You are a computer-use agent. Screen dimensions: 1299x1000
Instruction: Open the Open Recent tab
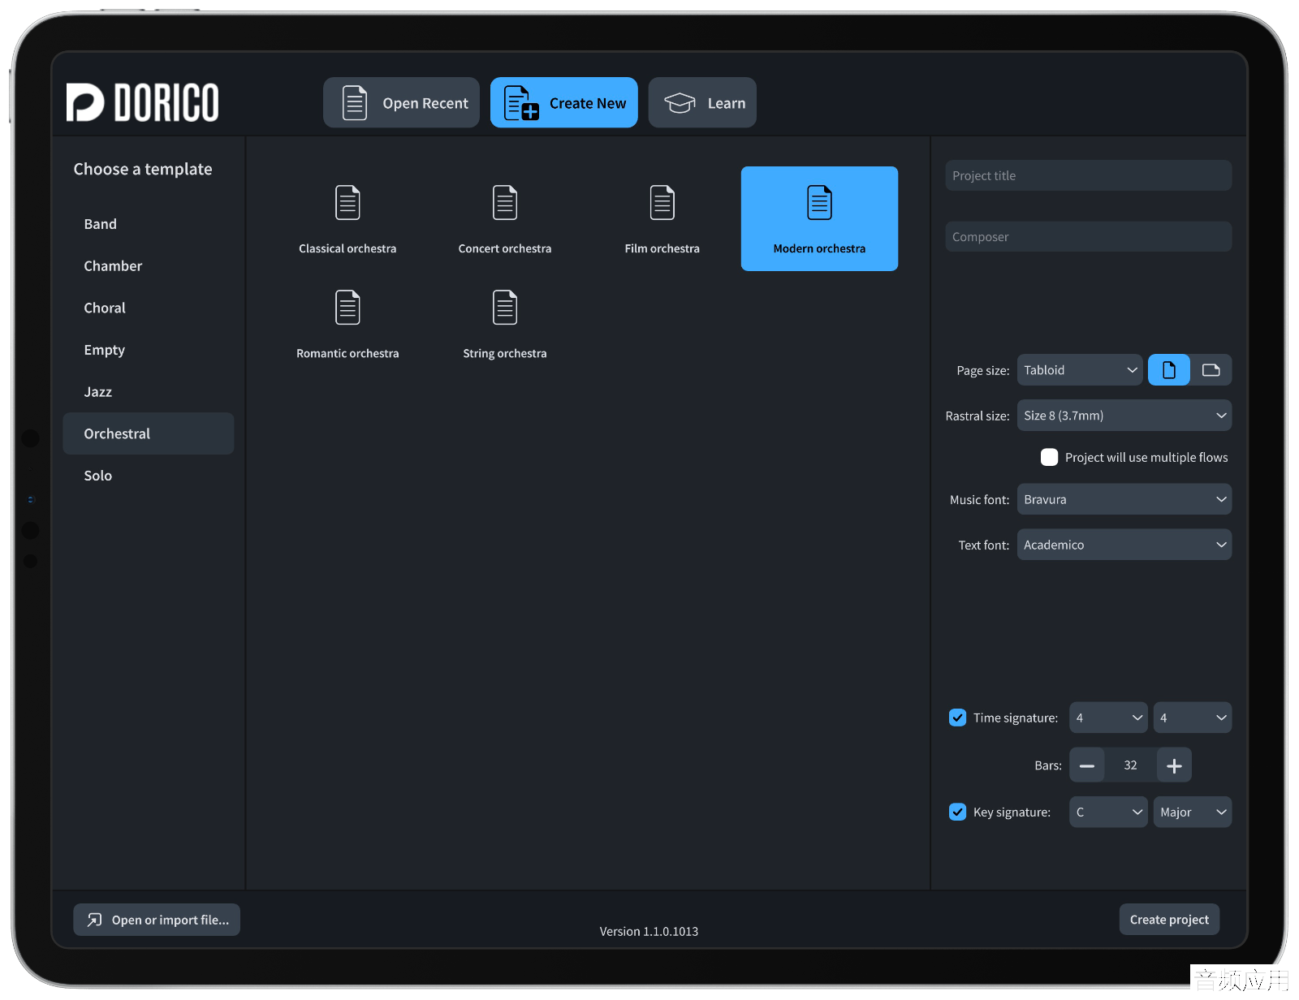(401, 102)
